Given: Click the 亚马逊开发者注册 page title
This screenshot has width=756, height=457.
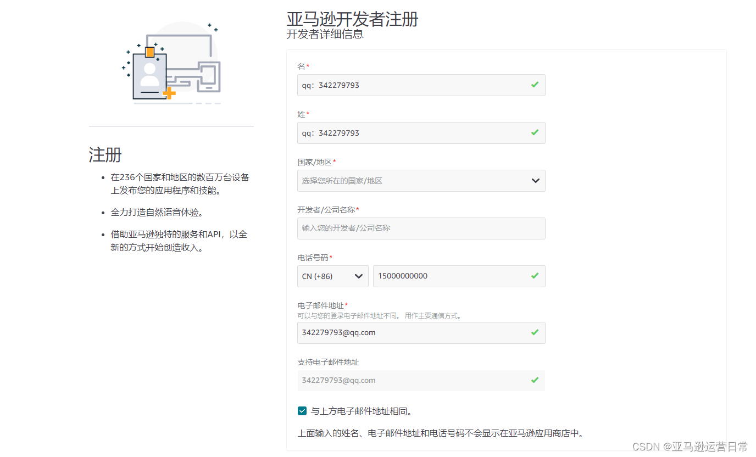Looking at the screenshot, I should (x=352, y=19).
